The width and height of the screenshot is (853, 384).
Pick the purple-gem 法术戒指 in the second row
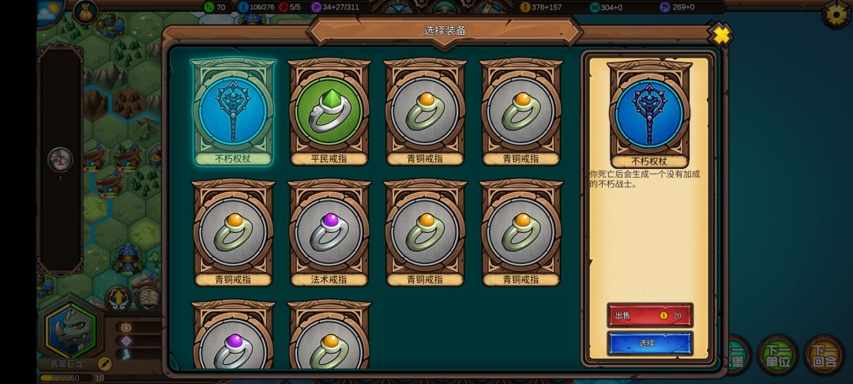pyautogui.click(x=329, y=233)
